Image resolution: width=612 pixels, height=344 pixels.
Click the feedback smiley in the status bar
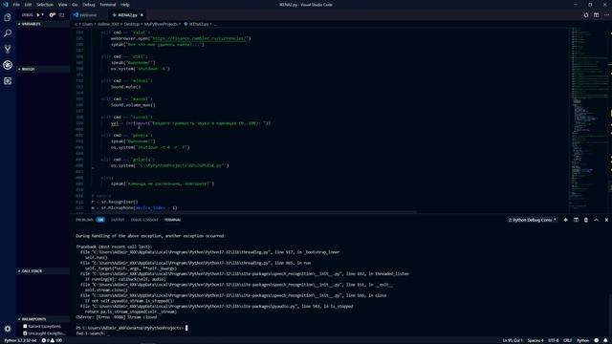[596, 340]
